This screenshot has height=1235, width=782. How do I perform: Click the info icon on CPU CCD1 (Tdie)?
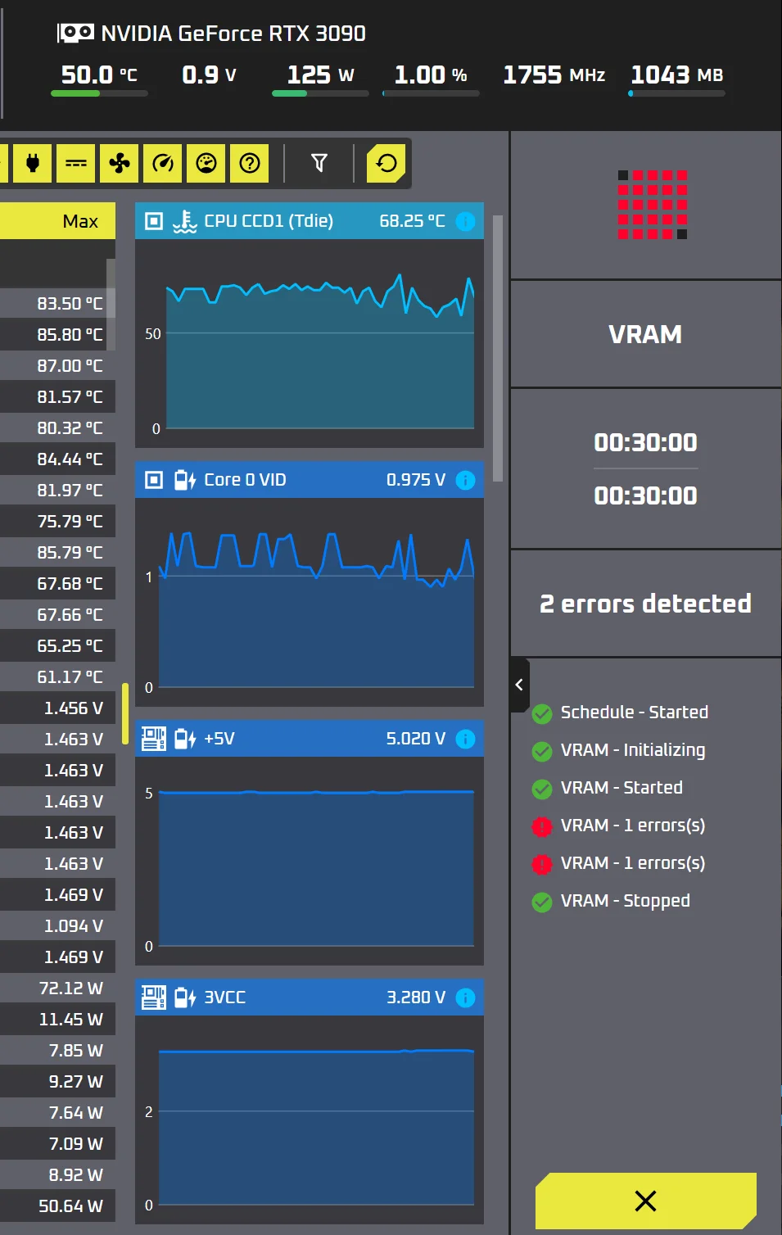tap(465, 221)
